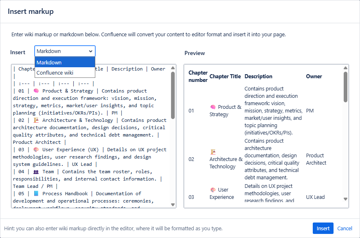Click 'UX Lead' owner cell in preview
This screenshot has width=360, height=238.
click(315, 197)
